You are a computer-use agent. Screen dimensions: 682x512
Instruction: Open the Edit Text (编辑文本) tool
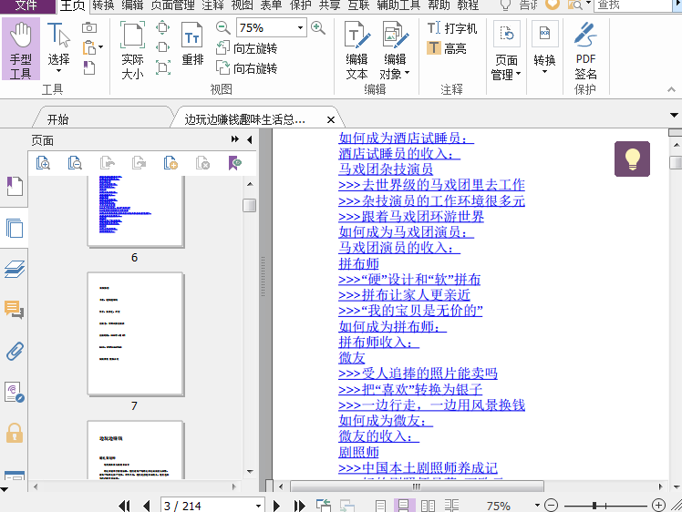pyautogui.click(x=356, y=50)
